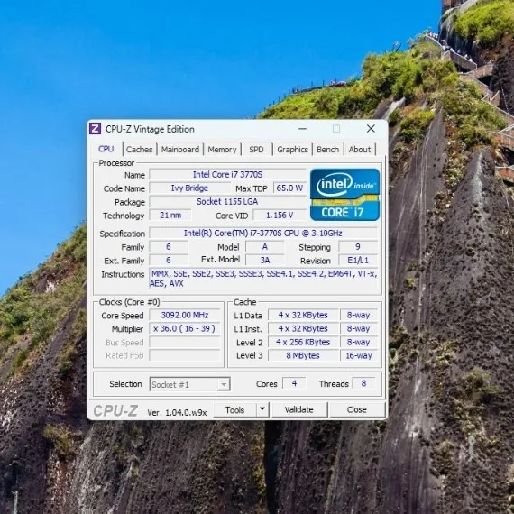Click the instructions list starting with MMX, SSE

(x=263, y=279)
